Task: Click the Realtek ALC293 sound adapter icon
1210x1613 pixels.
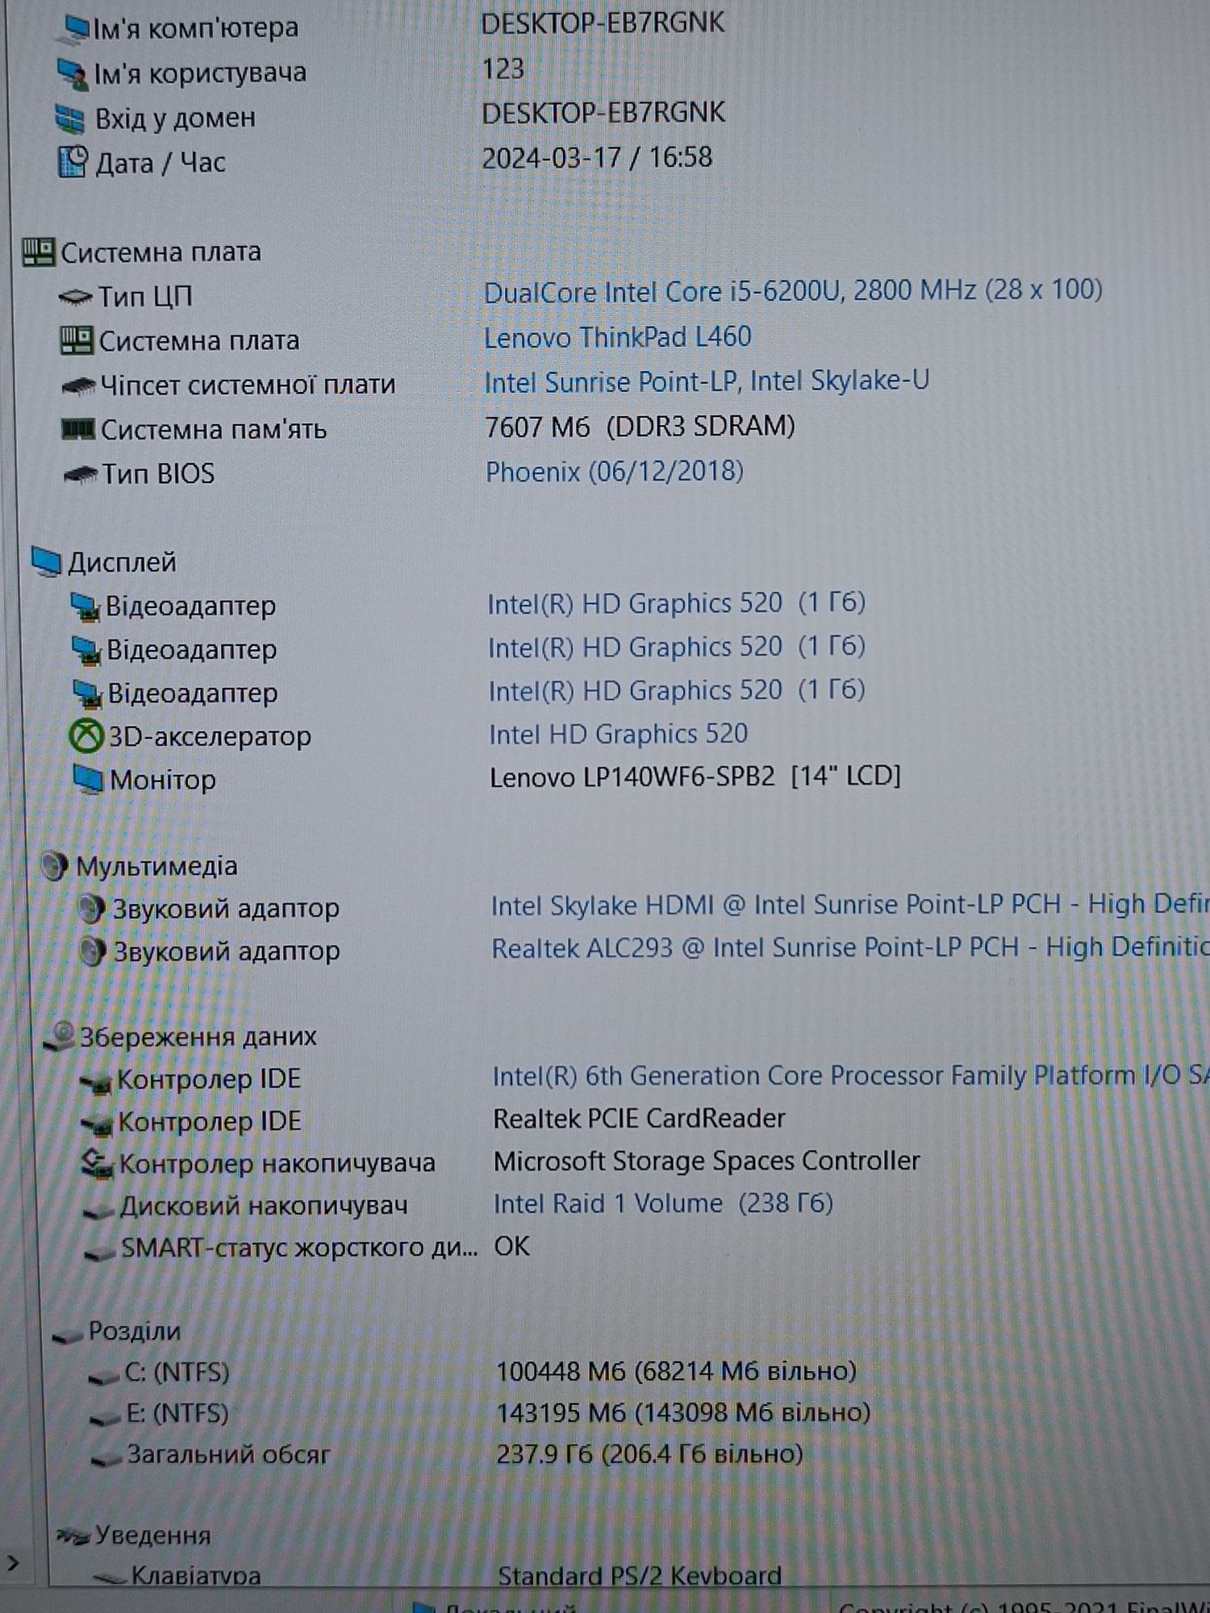Action: point(92,952)
